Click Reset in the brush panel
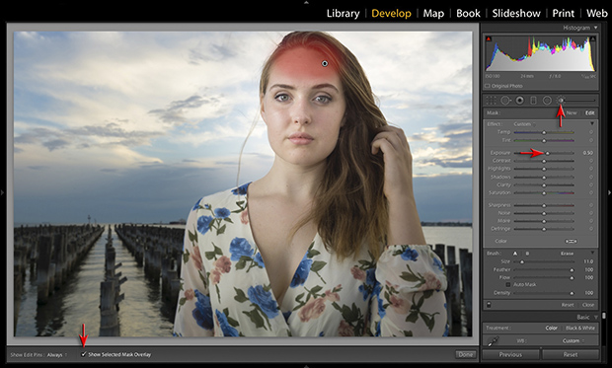 [x=568, y=305]
